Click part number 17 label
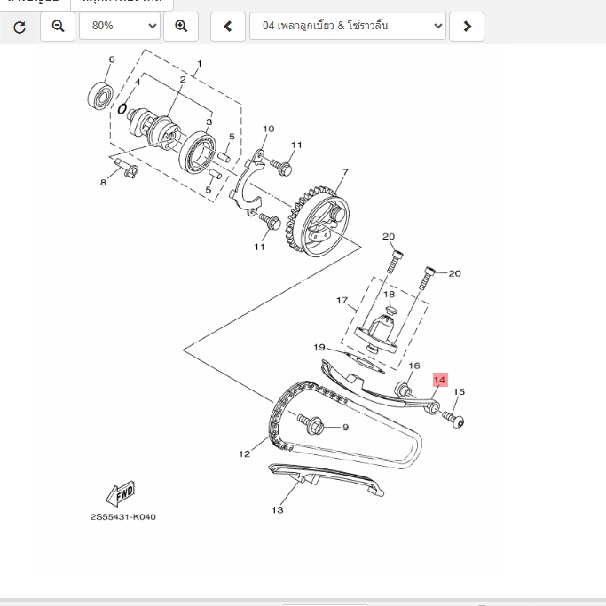 click(x=342, y=300)
